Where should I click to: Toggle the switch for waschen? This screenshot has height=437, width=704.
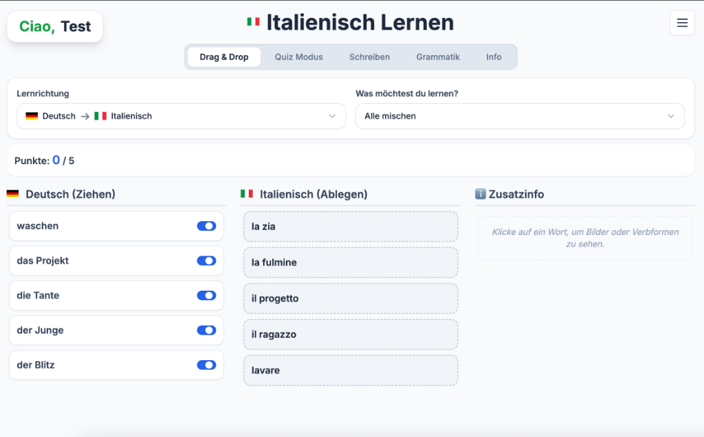pos(206,226)
